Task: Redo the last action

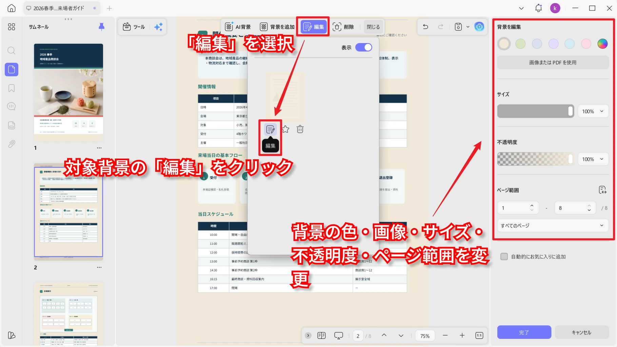Action: tap(440, 26)
